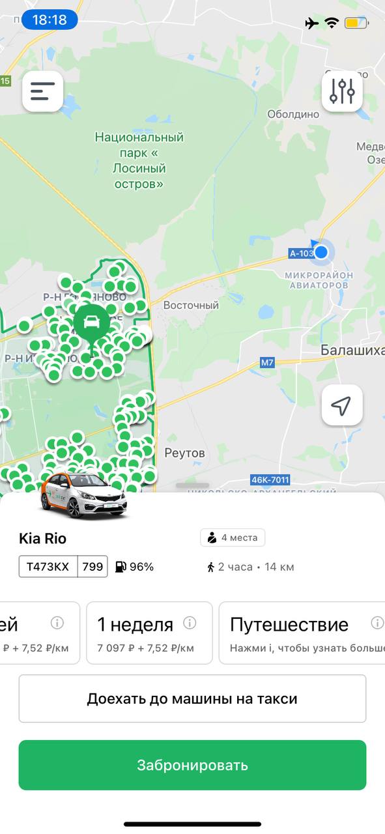Tap the Kia Rio car image
This screenshot has width=385, height=834.
pos(83,495)
